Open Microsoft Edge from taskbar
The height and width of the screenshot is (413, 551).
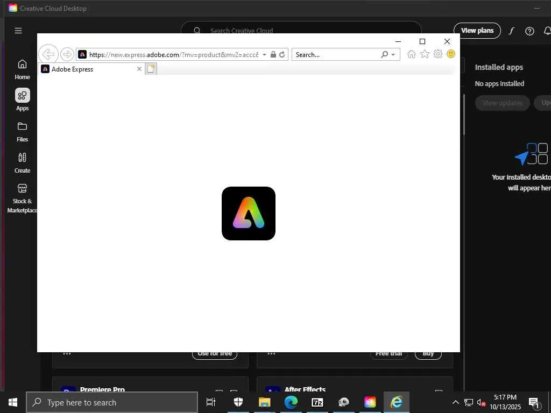pyautogui.click(x=291, y=402)
